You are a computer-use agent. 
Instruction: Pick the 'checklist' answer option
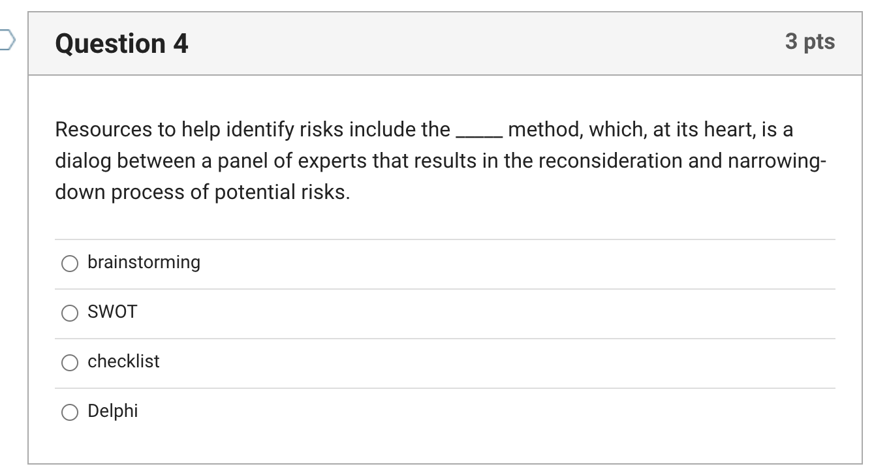pos(69,362)
